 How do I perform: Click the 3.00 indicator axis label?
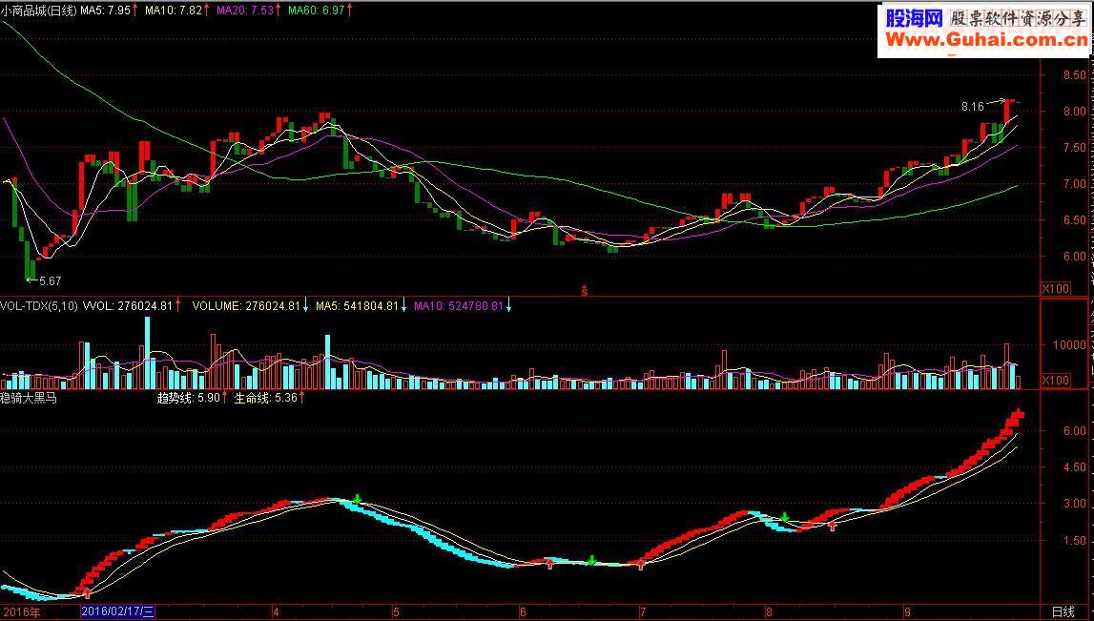[1074, 504]
